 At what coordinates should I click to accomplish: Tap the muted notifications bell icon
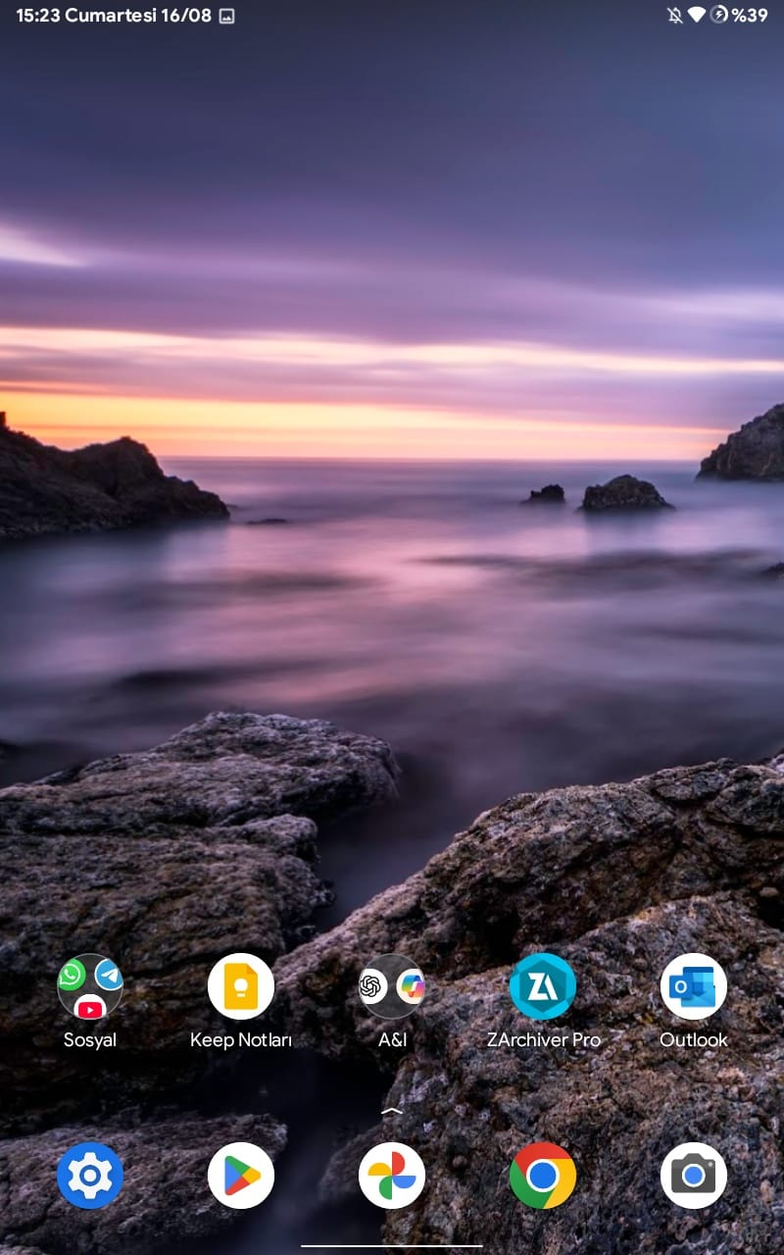(674, 15)
